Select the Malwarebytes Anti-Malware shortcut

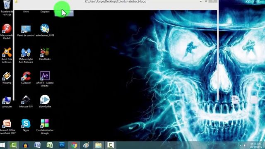click(26, 55)
